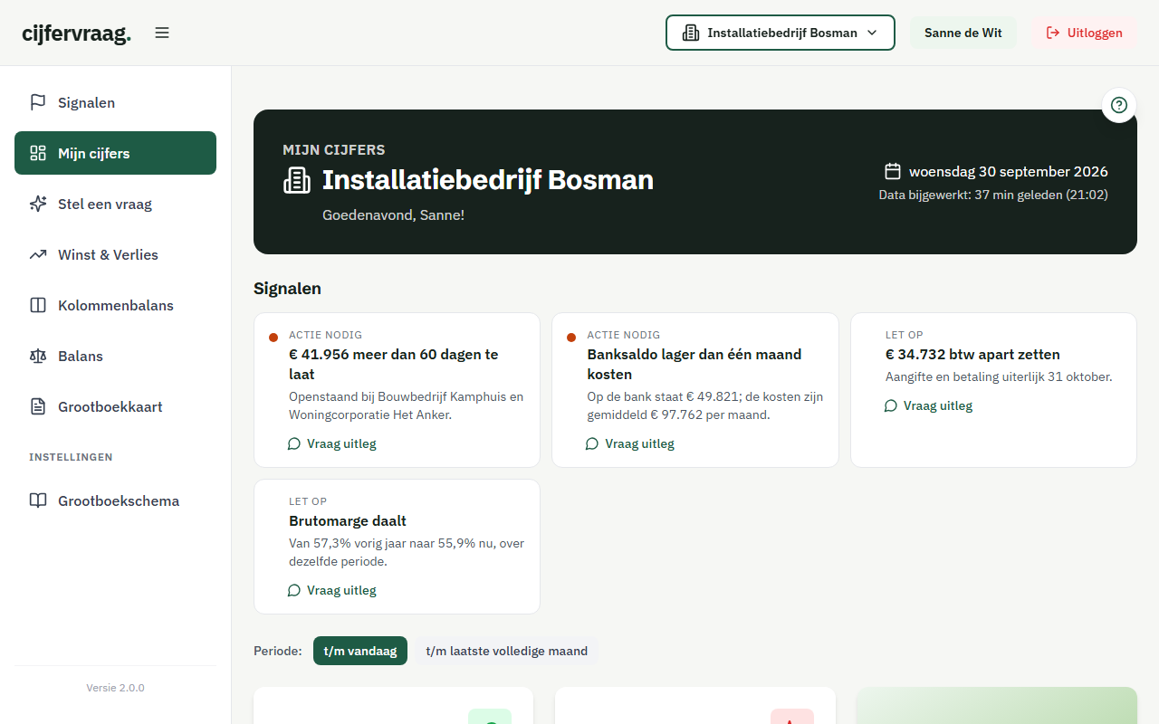Click the scales icon beside Balans
Image resolution: width=1159 pixels, height=724 pixels.
pyautogui.click(x=38, y=356)
